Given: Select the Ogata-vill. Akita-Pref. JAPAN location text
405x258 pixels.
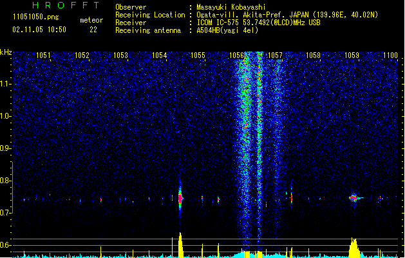Looking at the screenshot, I should 287,15.
